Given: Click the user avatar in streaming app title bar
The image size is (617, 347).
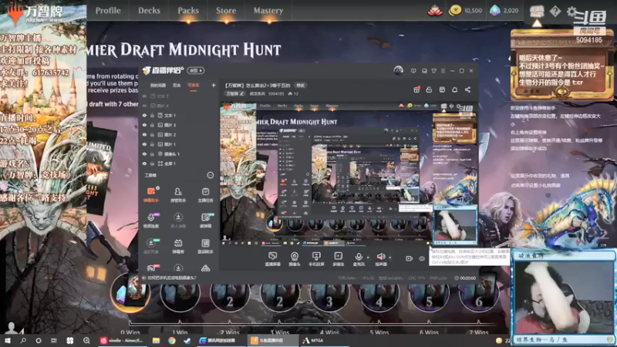Looking at the screenshot, I should coord(398,70).
